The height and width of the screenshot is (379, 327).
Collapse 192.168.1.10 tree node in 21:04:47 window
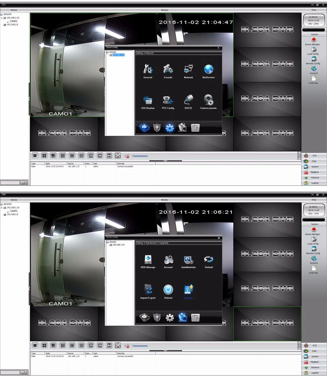pos(1,18)
